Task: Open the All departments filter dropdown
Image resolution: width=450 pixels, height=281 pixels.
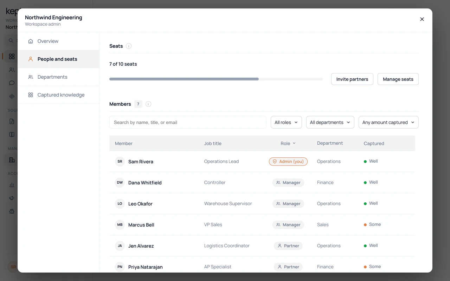Action: click(330, 122)
